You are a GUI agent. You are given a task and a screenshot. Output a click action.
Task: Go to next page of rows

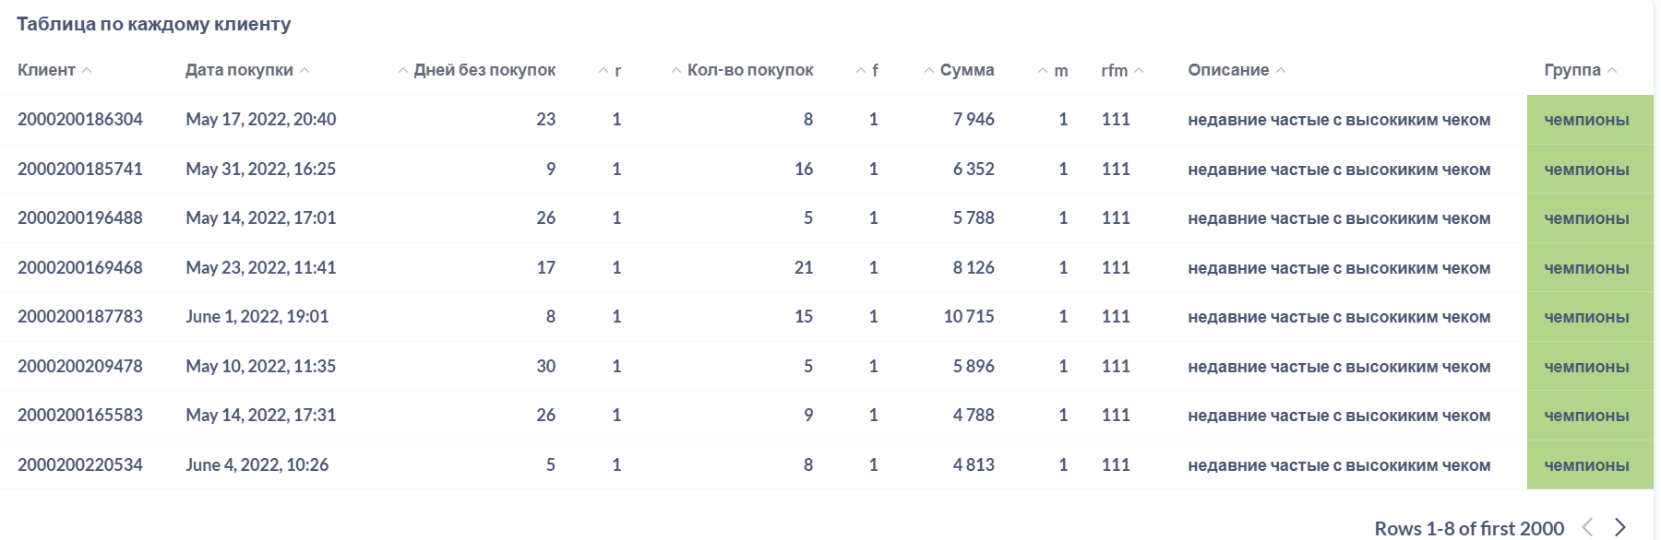point(1619,527)
